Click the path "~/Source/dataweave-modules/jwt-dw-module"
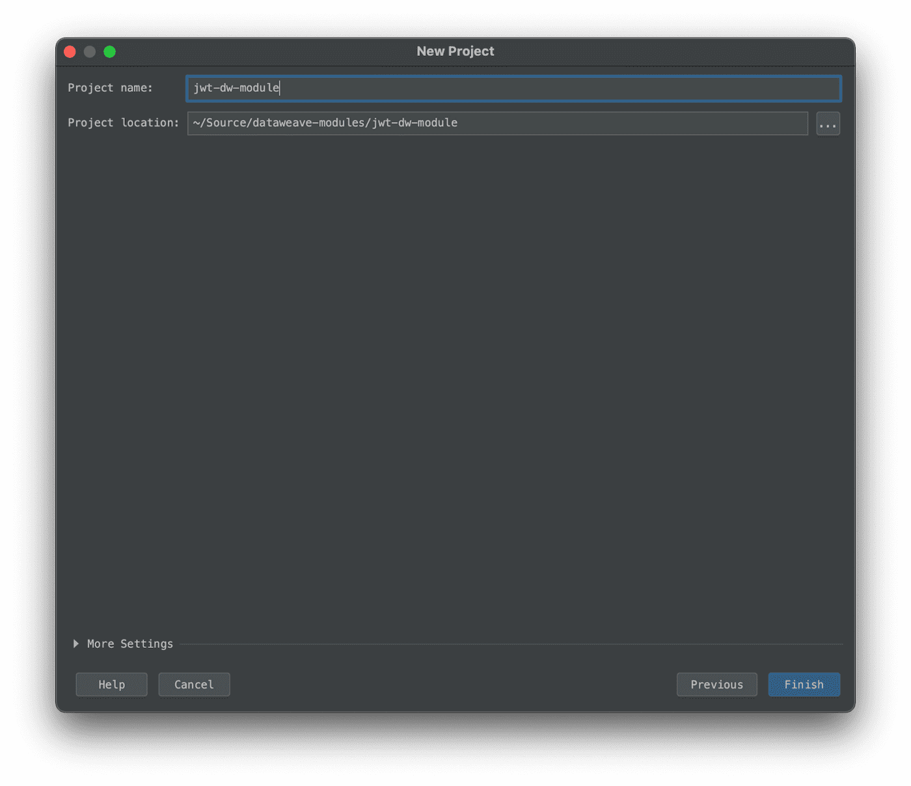This screenshot has width=911, height=786. [x=324, y=122]
